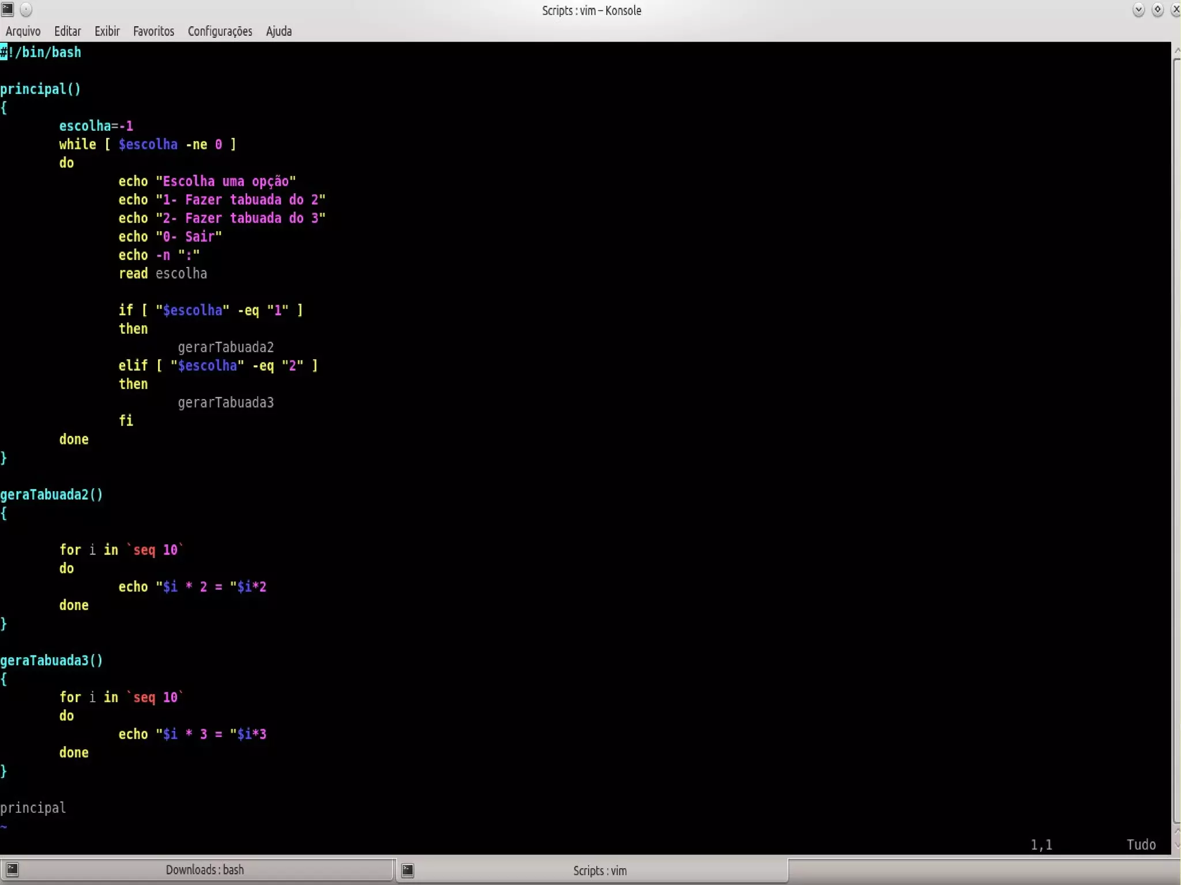Toggle the pin-on-all-desktops button in titlebar
Viewport: 1181px width, 885px height.
[27, 9]
